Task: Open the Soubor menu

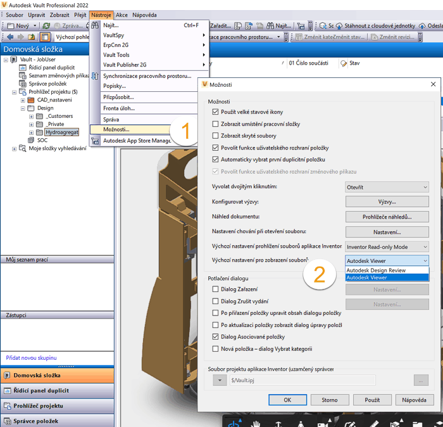Action: click(x=15, y=15)
